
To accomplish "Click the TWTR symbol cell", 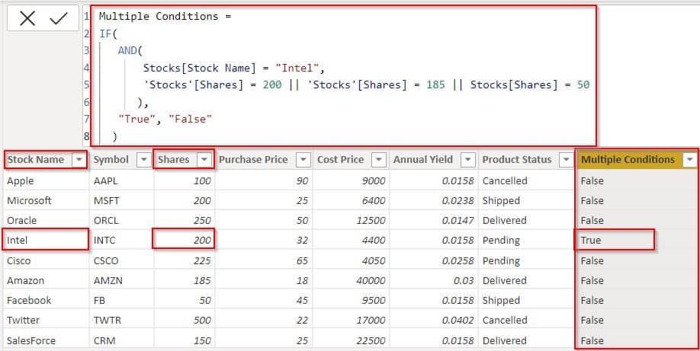I will coord(122,321).
